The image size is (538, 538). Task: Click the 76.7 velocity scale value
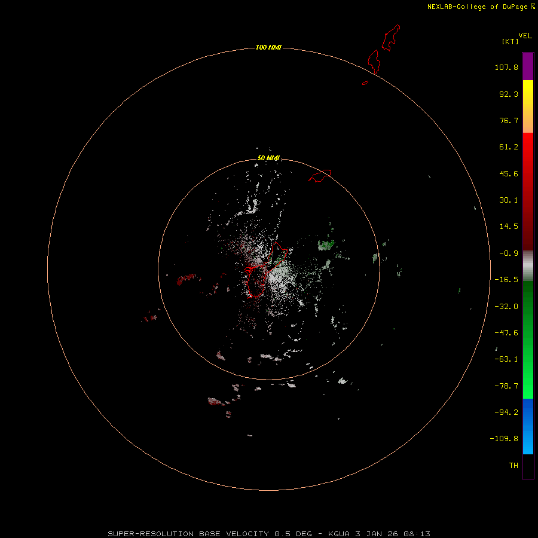509,120
